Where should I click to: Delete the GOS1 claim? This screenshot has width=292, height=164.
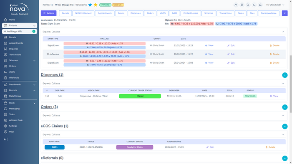click(270, 147)
